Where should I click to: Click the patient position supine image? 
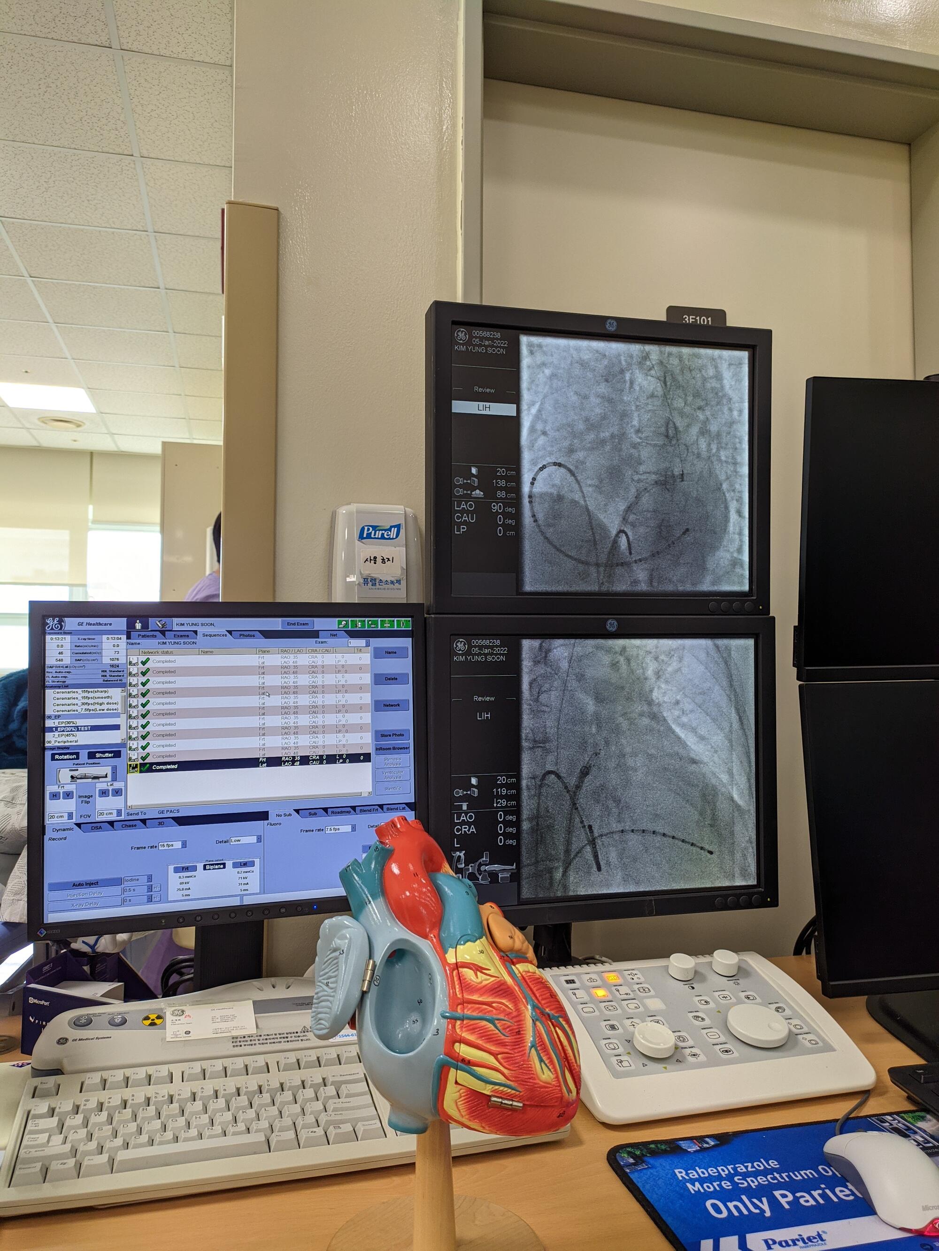(x=85, y=774)
